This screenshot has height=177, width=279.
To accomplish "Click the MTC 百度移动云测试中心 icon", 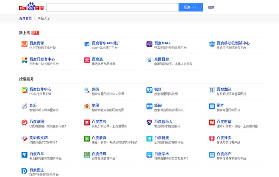I will [212, 44].
